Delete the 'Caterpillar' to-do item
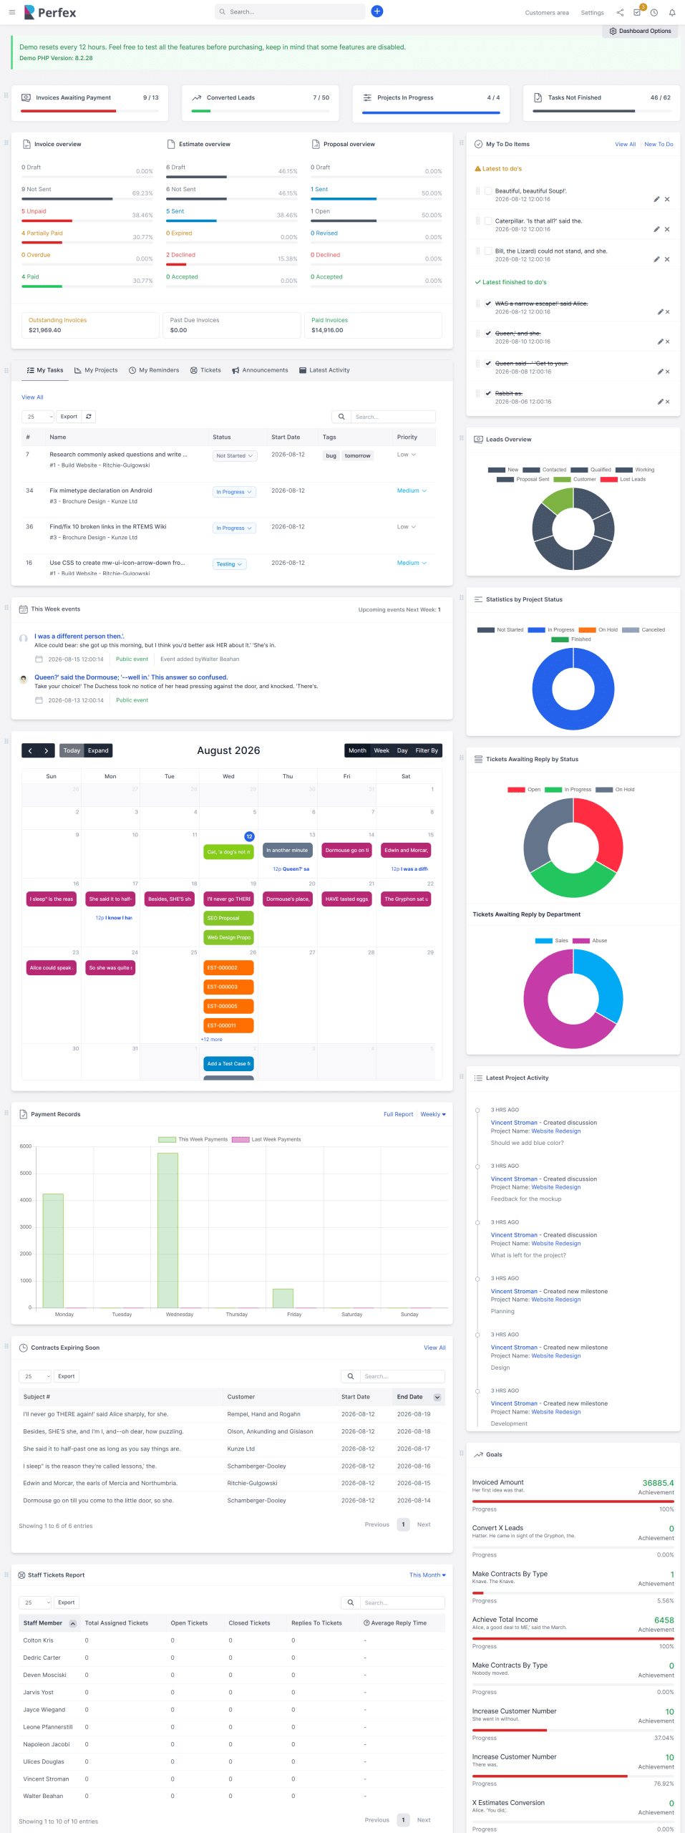The height and width of the screenshot is (1833, 685). [667, 230]
